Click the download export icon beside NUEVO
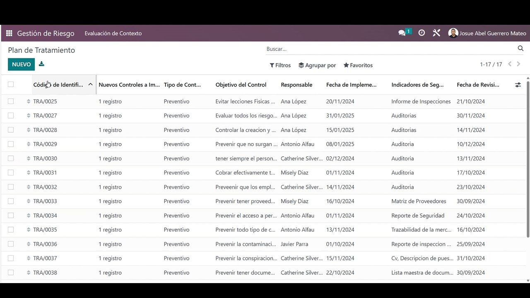Image resolution: width=530 pixels, height=298 pixels. pos(41,64)
